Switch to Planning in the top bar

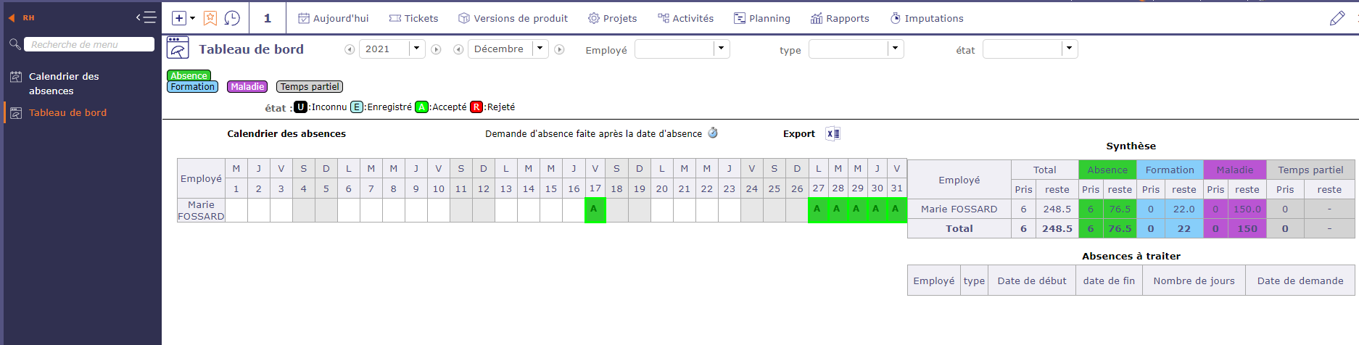tap(761, 18)
